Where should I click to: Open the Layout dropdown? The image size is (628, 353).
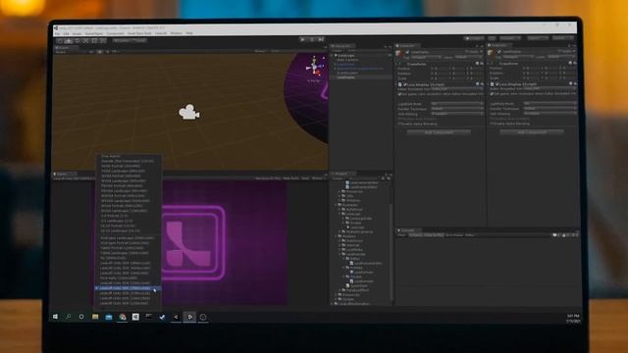tap(561, 38)
